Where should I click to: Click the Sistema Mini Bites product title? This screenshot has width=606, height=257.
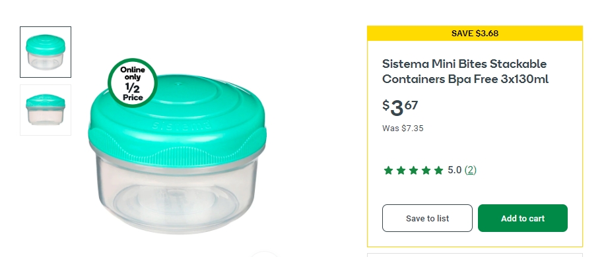point(465,71)
